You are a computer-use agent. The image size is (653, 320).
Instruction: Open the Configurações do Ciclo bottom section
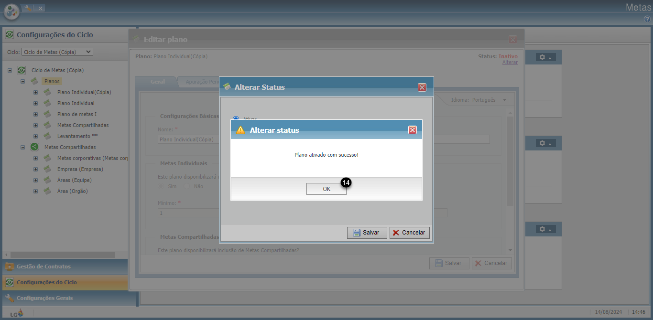click(65, 282)
